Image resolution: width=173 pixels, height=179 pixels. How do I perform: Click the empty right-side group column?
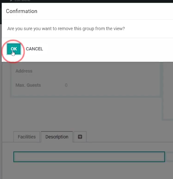click(168, 91)
